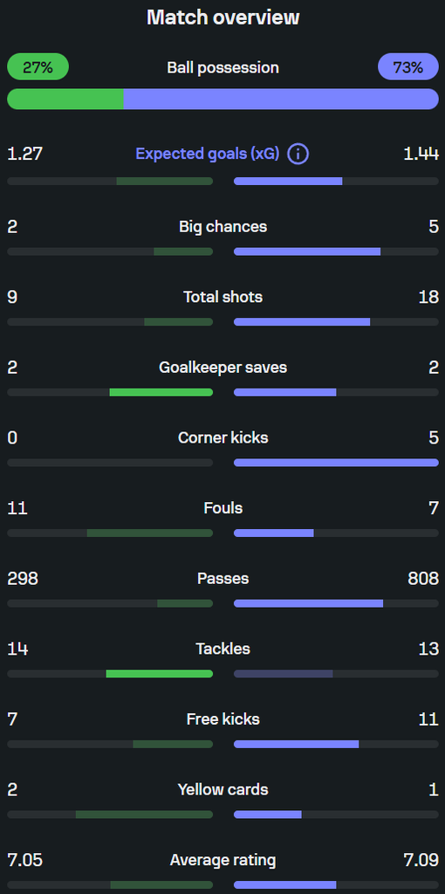Select the Match overview heading
The height and width of the screenshot is (894, 445).
click(x=222, y=17)
